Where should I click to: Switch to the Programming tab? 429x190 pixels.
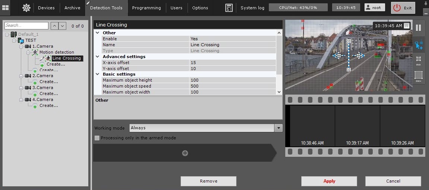[146, 8]
